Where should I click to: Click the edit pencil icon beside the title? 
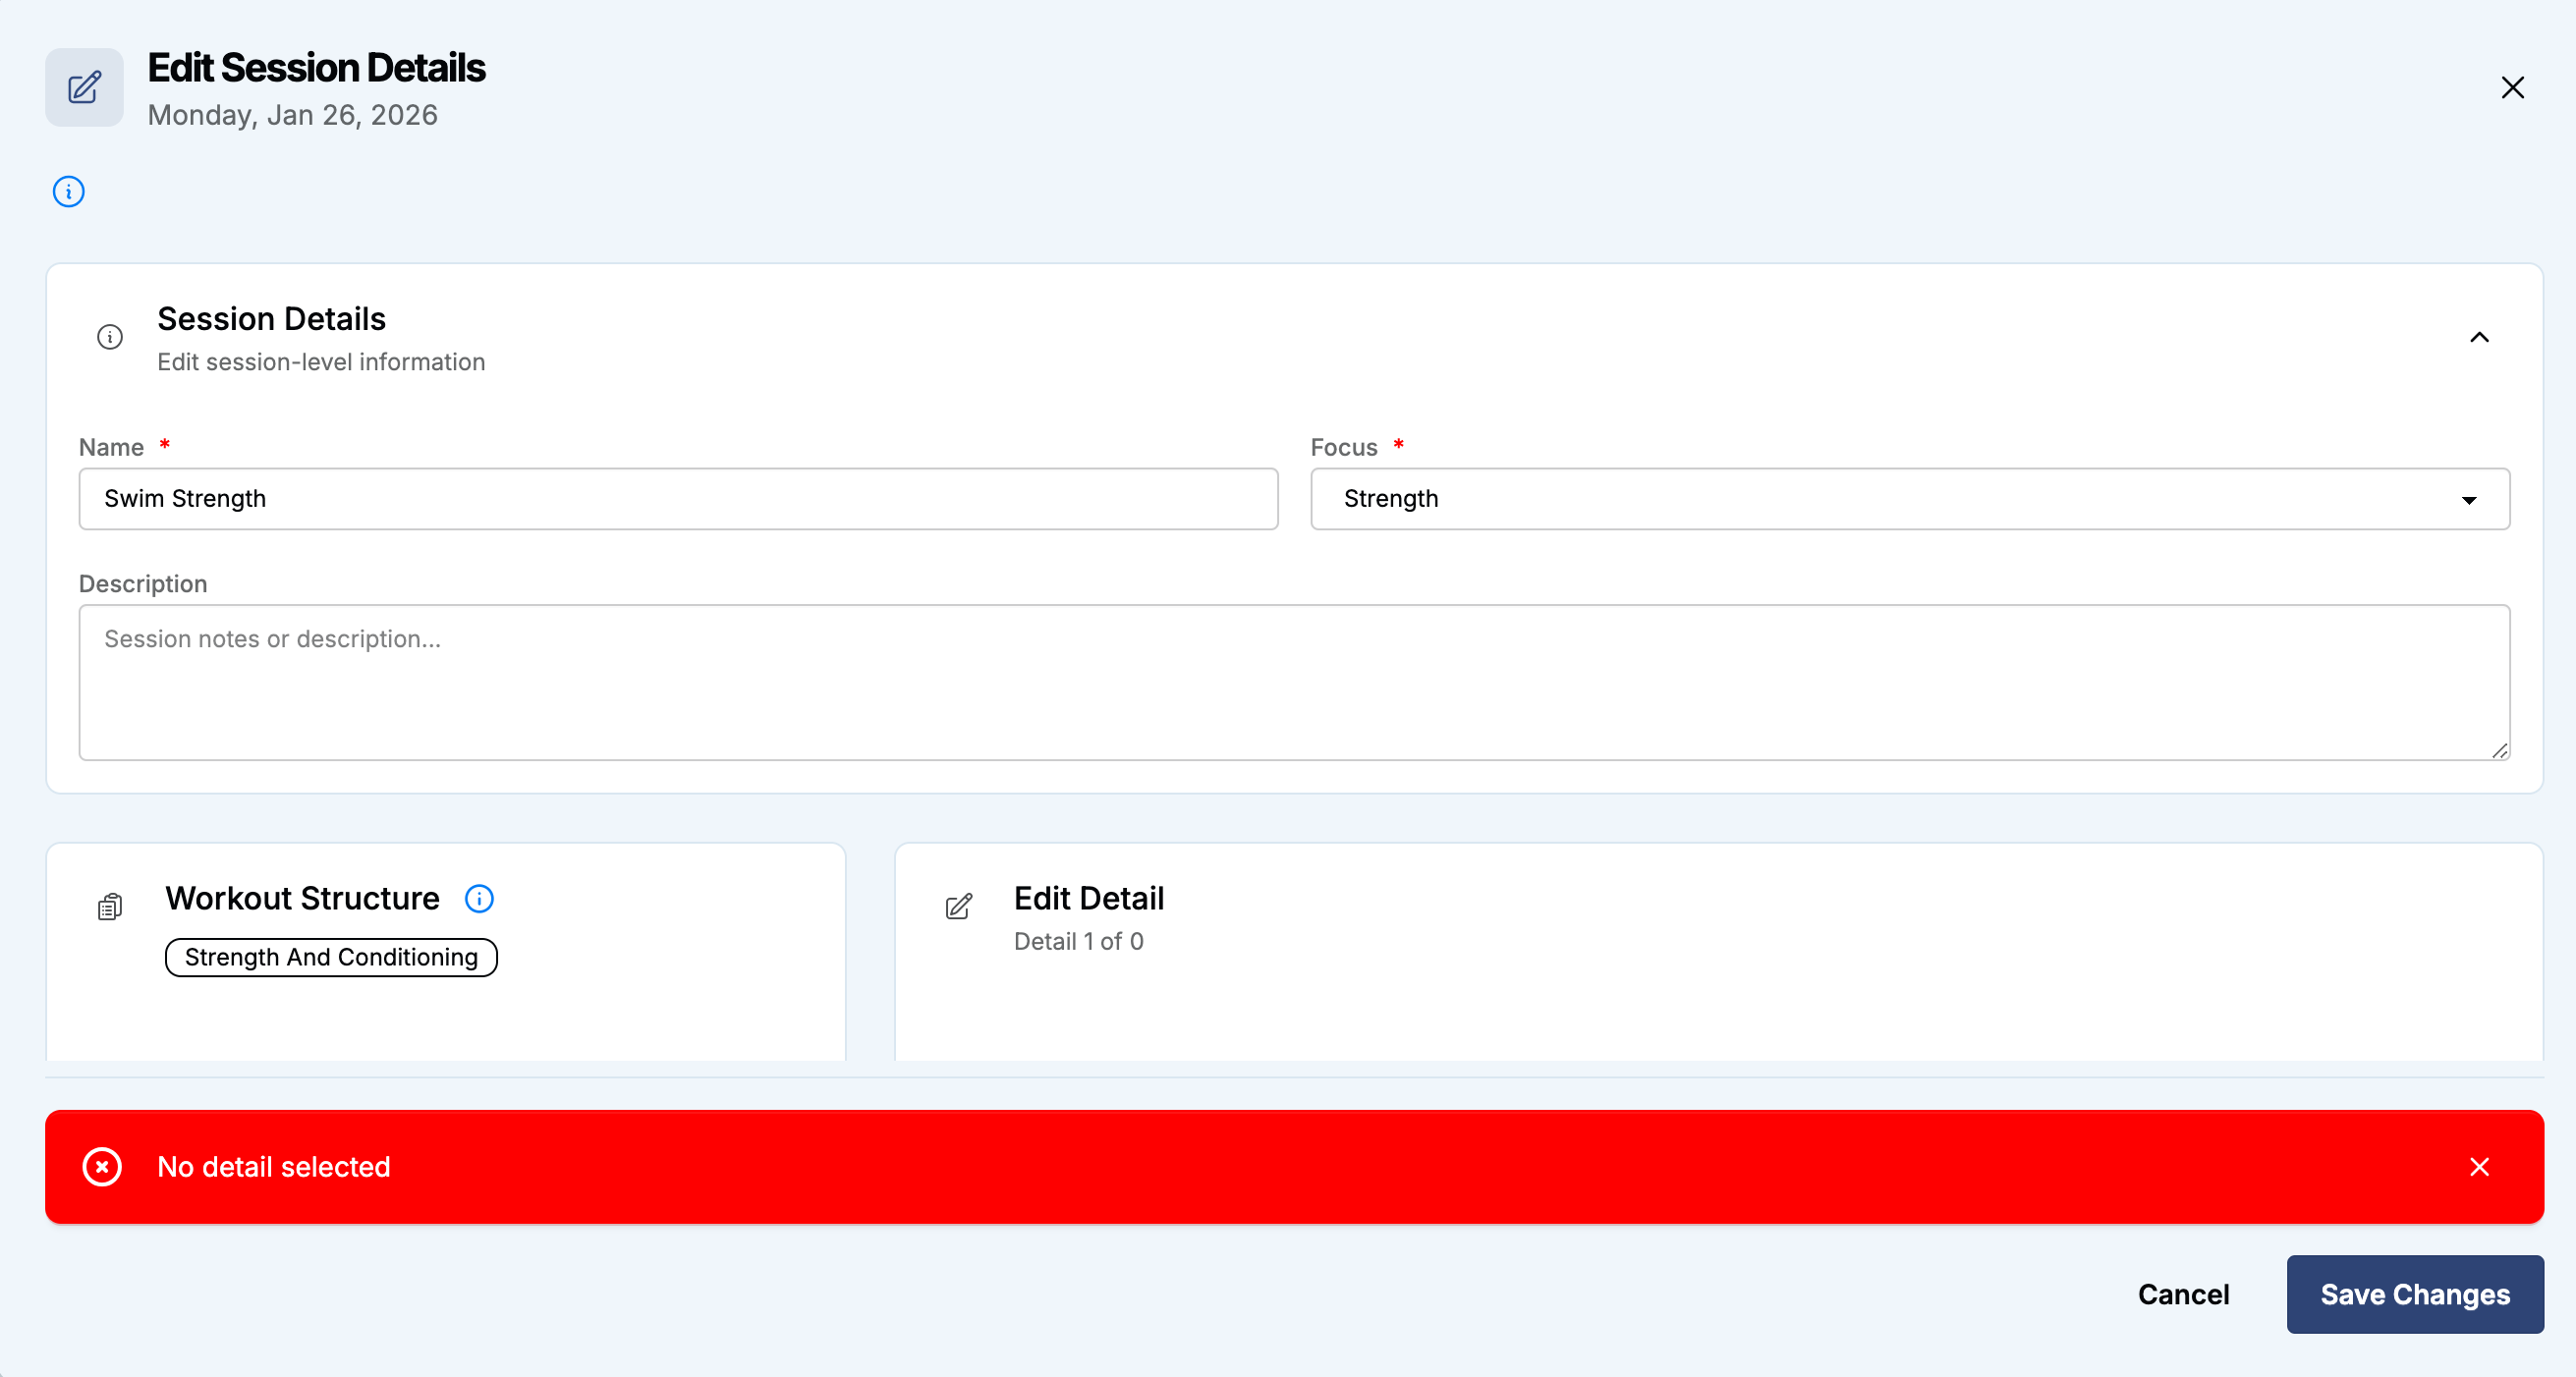coord(84,88)
